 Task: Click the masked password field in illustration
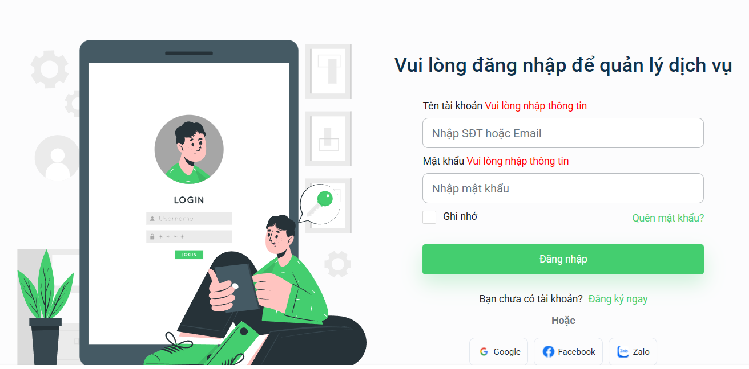[x=189, y=236]
